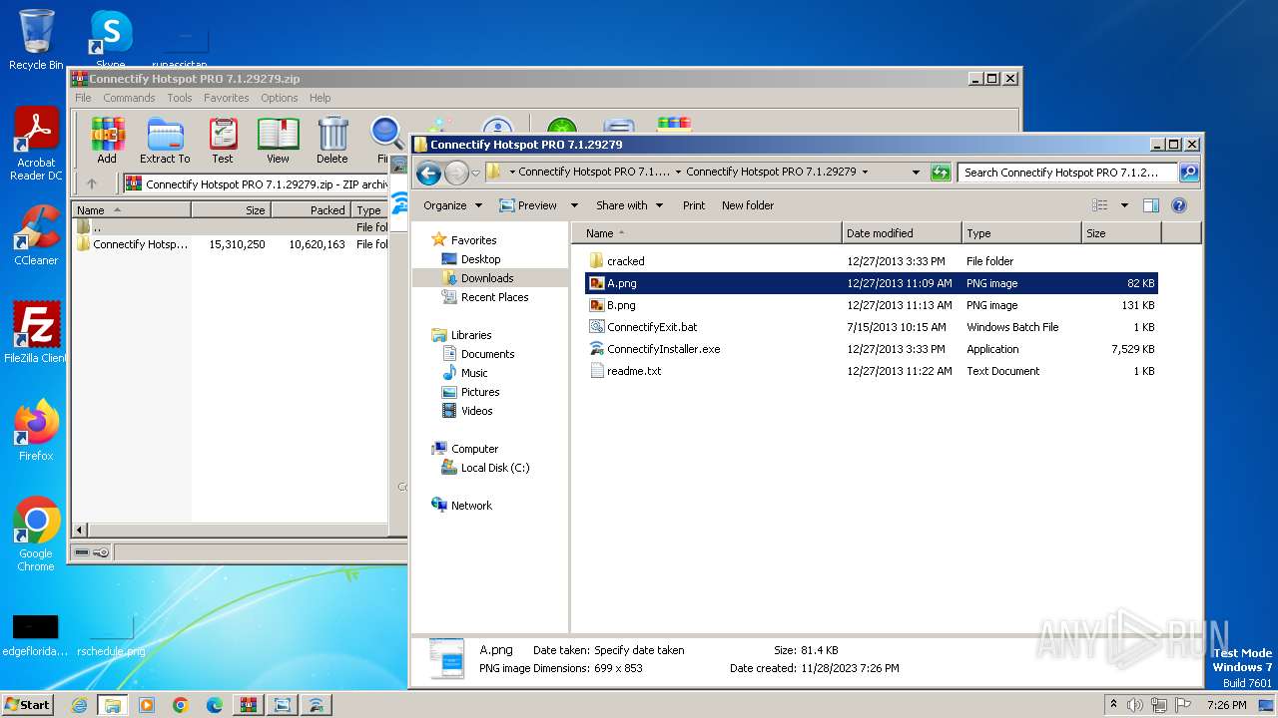Screen dimensions: 1278x718
Task: Change view icon in Explorer toolbar
Action: click(x=1099, y=205)
